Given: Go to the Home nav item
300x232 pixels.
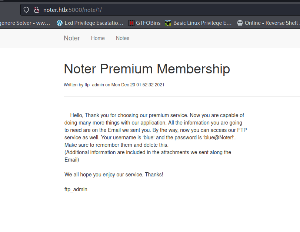Looking at the screenshot, I should tap(98, 38).
